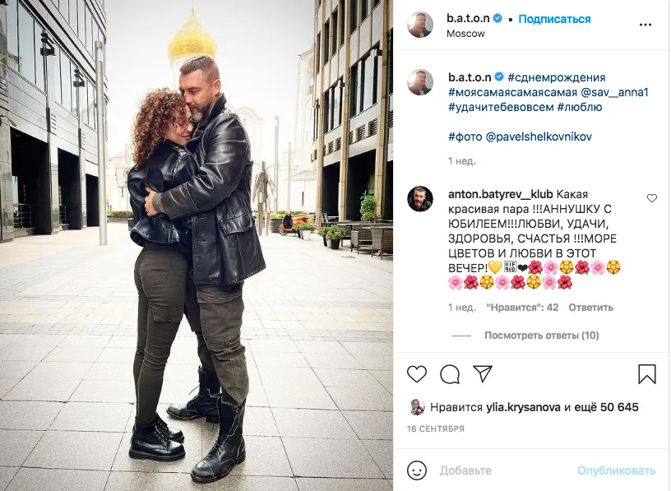
Task: Submit the comment with 'Опубликовать'
Action: tap(616, 470)
